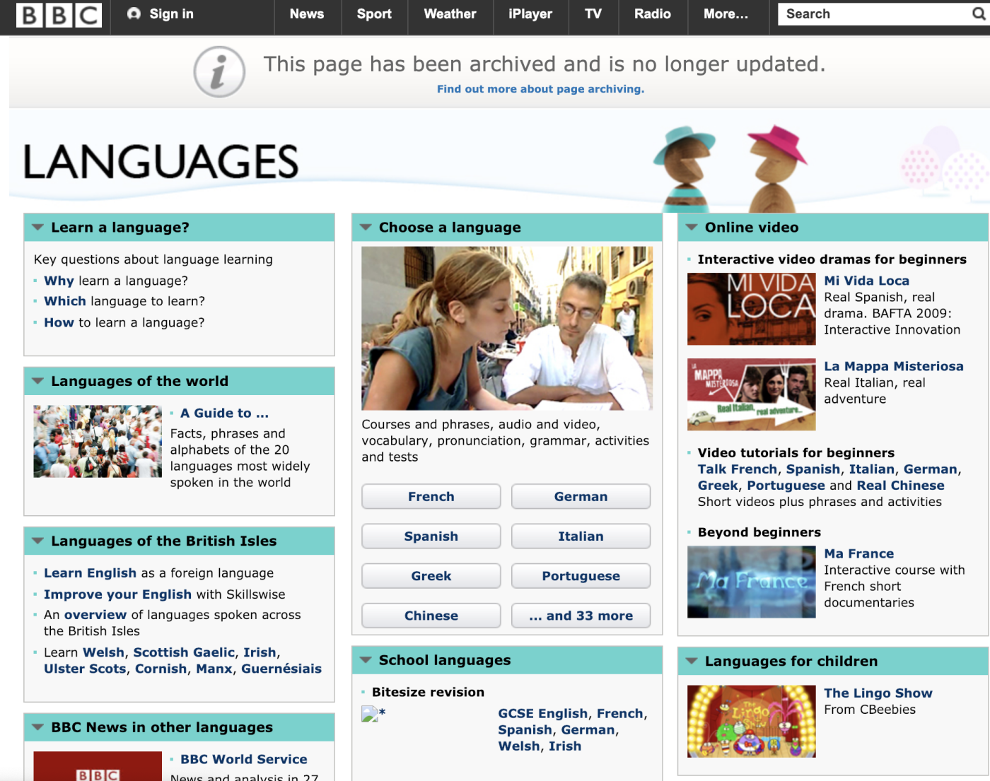Collapse the Languages for children panel
This screenshot has height=781, width=990.
692,662
